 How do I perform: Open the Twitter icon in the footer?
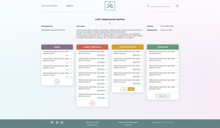click(62, 123)
